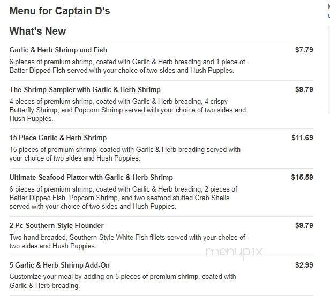Click the partially visible blue link at top right
This screenshot has width=330, height=296.
(x=328, y=16)
